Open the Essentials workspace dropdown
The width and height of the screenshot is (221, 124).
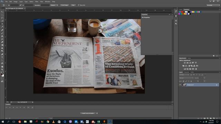213,5
